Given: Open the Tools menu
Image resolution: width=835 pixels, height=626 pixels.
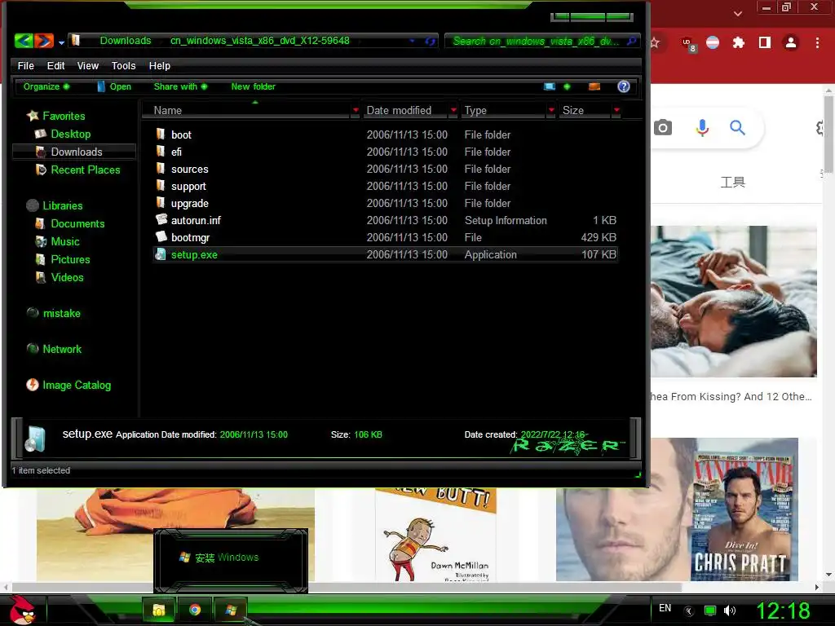Looking at the screenshot, I should 123,65.
